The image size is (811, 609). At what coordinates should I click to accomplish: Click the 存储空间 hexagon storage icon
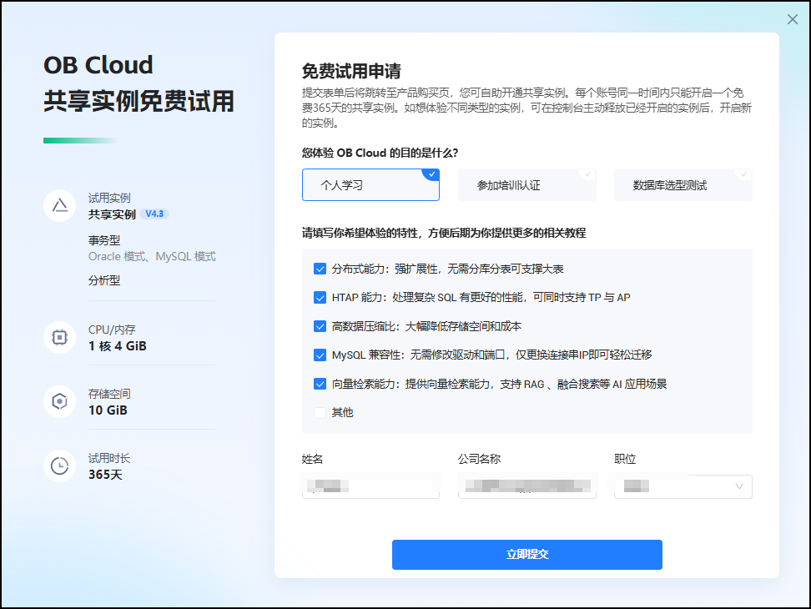tap(60, 401)
